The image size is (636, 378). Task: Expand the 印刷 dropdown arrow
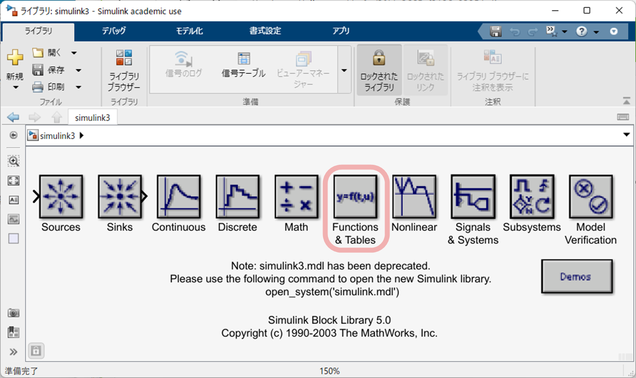point(79,87)
